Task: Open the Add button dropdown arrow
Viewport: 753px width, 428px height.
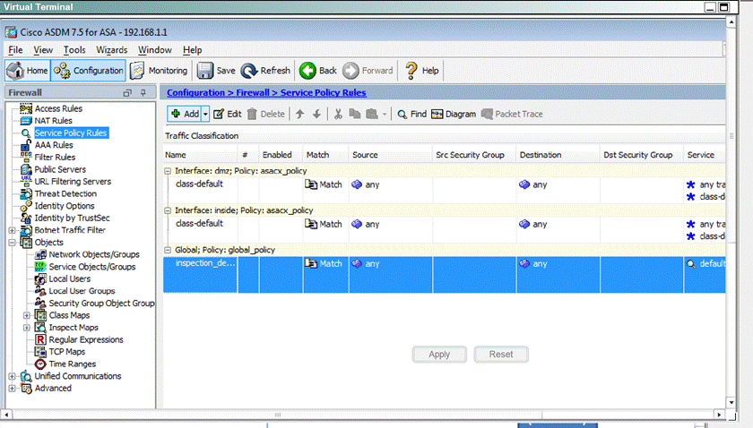Action: (205, 115)
